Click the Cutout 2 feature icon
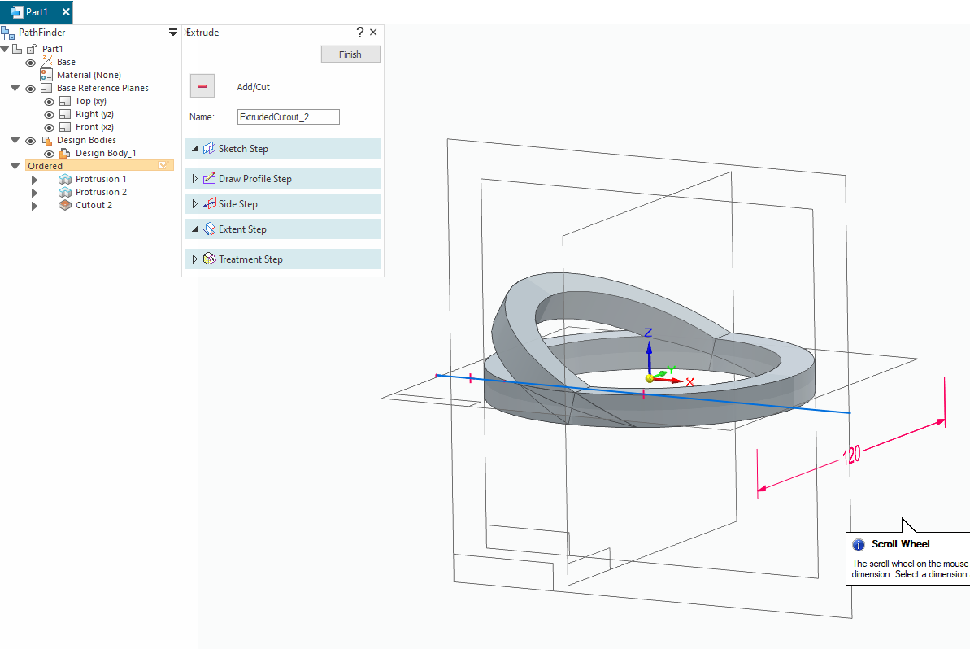970x649 pixels. coord(65,205)
